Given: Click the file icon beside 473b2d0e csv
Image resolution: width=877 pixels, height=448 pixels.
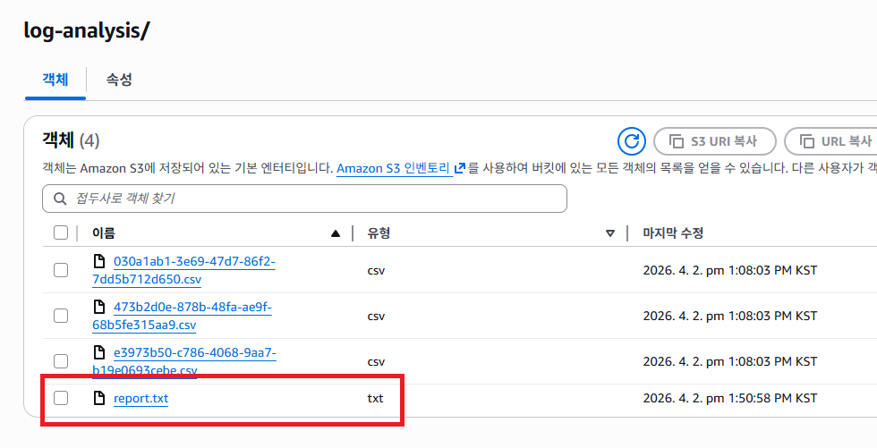Looking at the screenshot, I should point(100,307).
